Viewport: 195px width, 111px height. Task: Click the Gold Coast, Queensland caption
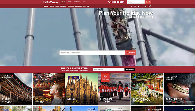coord(140,17)
